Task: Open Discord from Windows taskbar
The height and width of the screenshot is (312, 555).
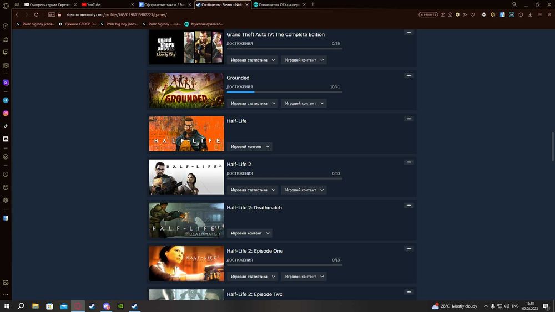Action: pyautogui.click(x=106, y=306)
